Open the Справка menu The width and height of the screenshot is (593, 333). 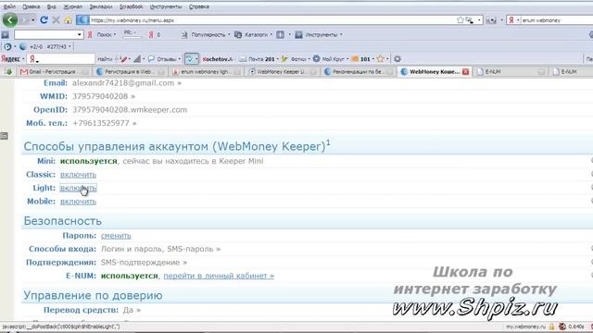coord(199,6)
